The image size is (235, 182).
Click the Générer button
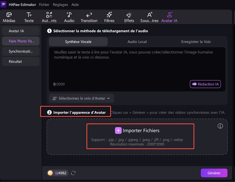point(214,173)
